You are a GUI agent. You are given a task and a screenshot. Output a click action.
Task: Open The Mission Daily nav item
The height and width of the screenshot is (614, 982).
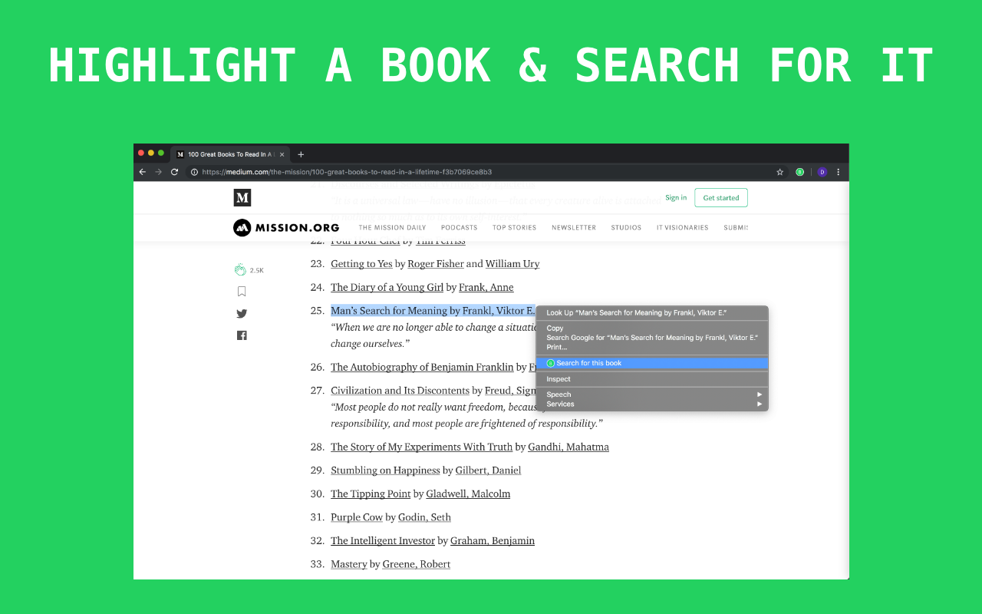tap(392, 228)
